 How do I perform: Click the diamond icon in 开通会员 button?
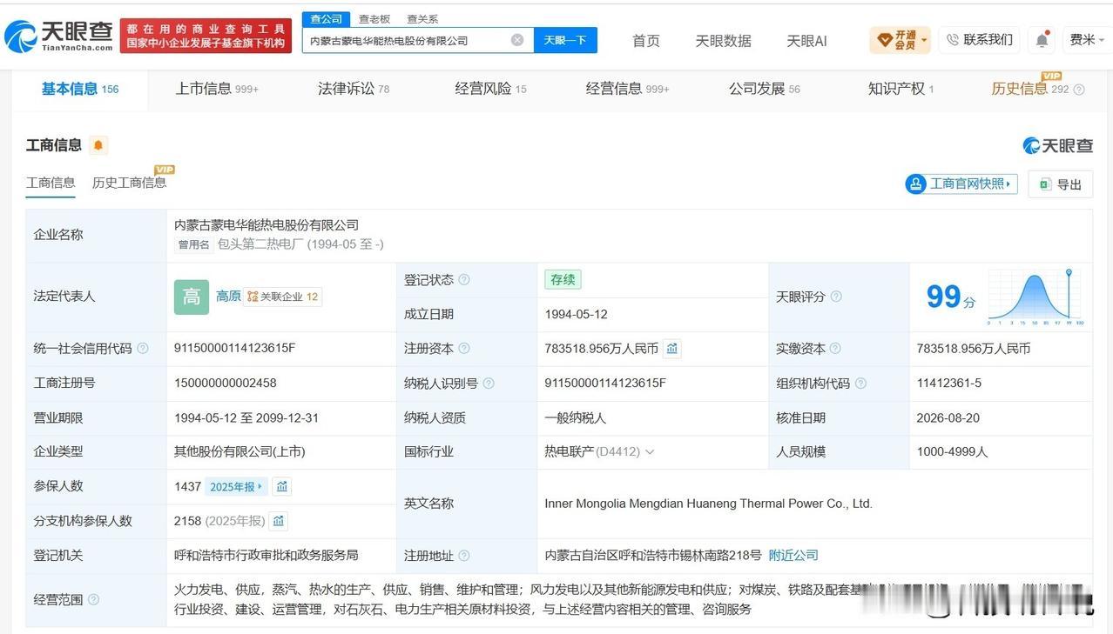(x=885, y=40)
